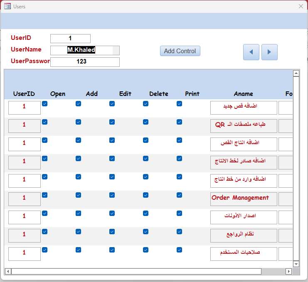Screen dimensions: 308x282
Task: Click the اصدار الاذونات Aname field
Action: coord(244,217)
